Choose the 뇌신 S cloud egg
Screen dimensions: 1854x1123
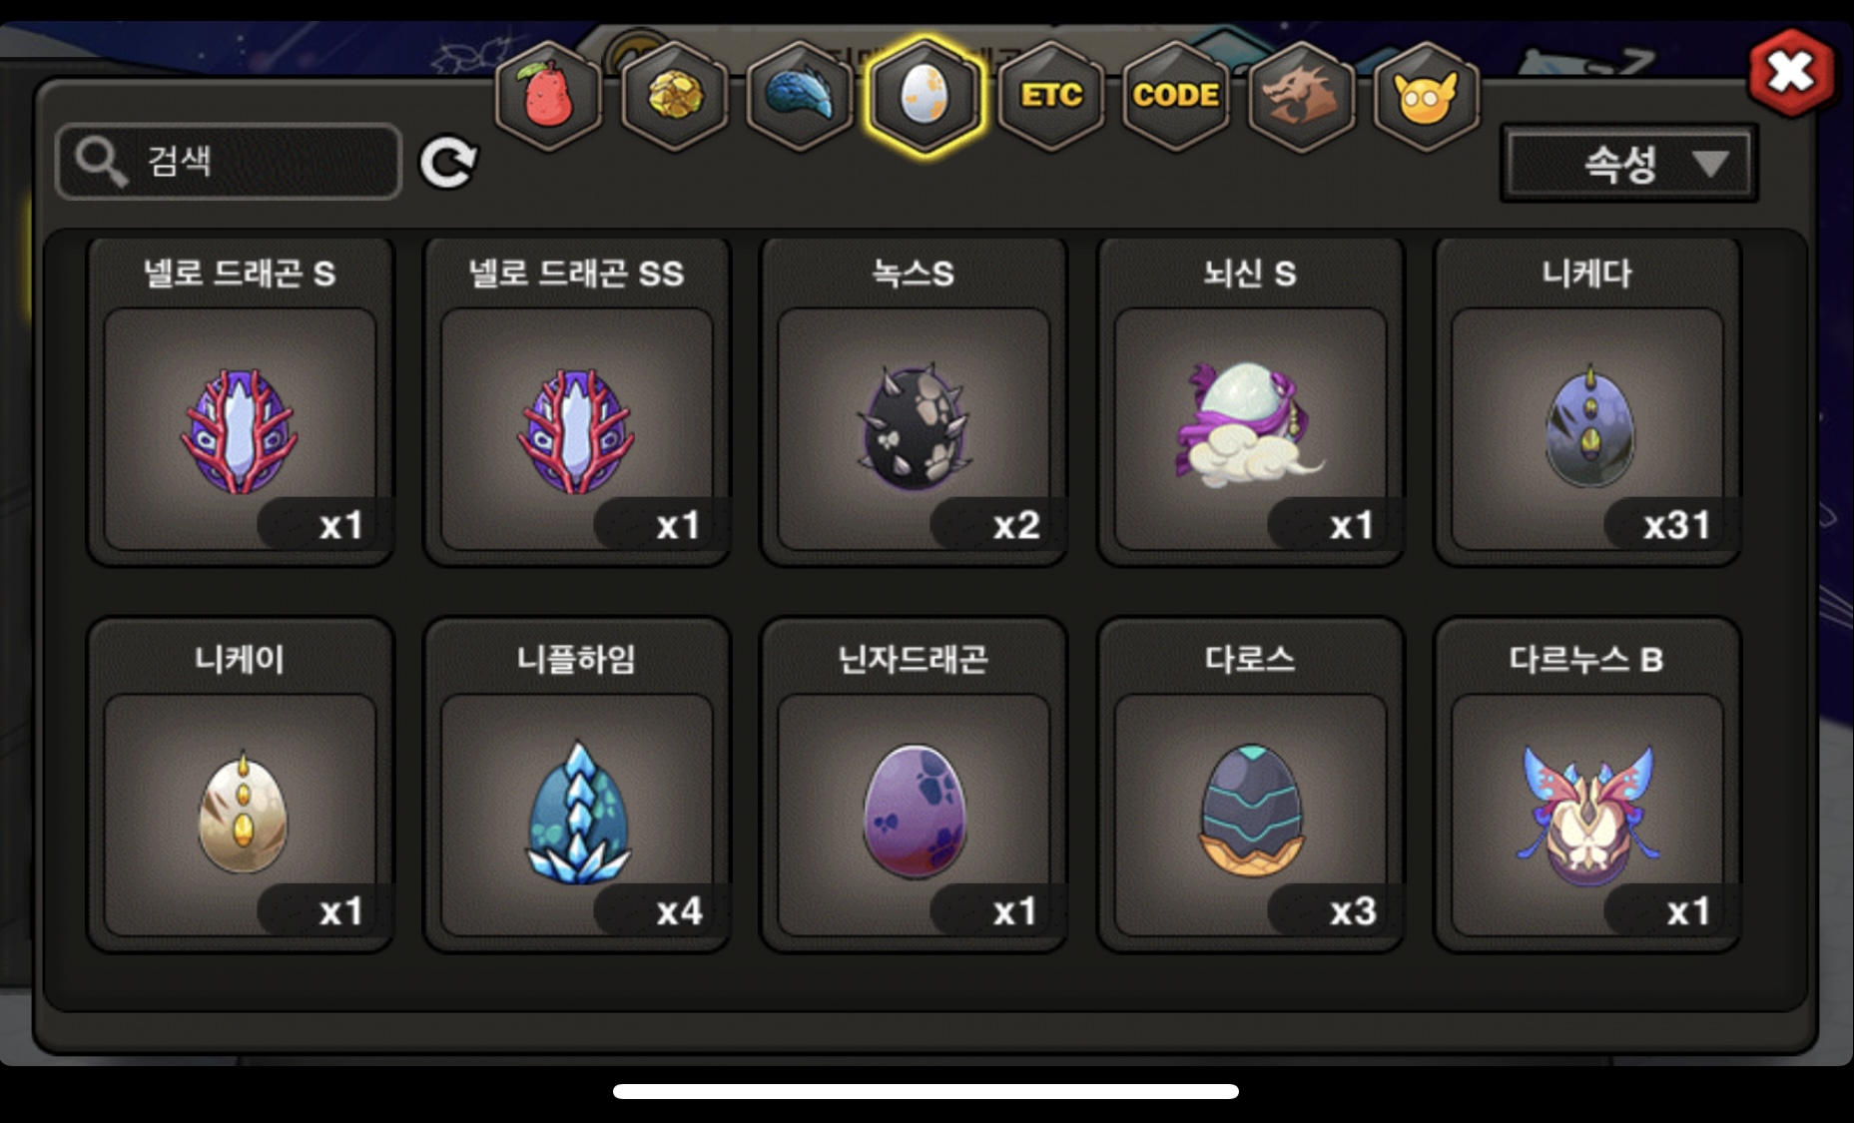tap(1251, 401)
